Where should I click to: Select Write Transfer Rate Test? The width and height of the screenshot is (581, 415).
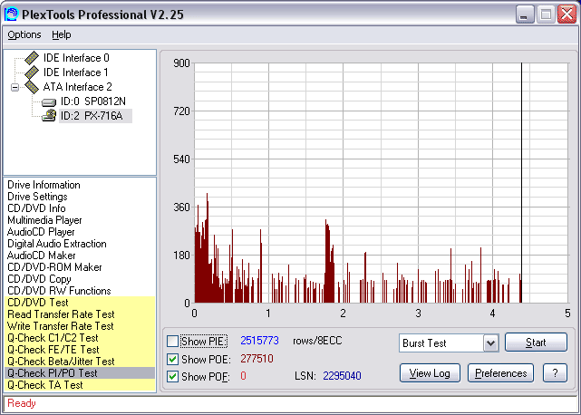coord(80,326)
